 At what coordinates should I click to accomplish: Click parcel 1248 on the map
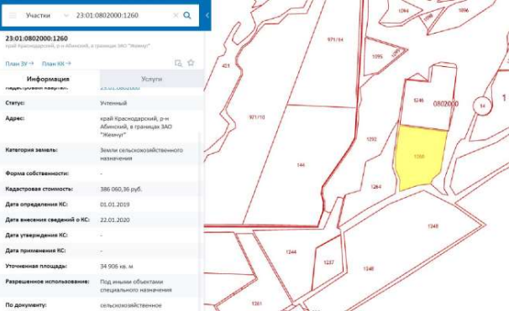(433, 226)
